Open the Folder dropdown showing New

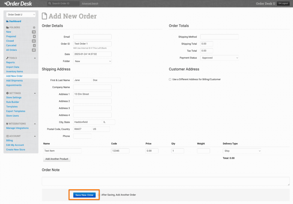[x=92, y=61]
